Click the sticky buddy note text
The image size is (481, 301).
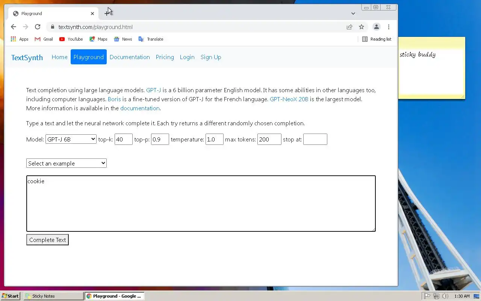tap(417, 55)
